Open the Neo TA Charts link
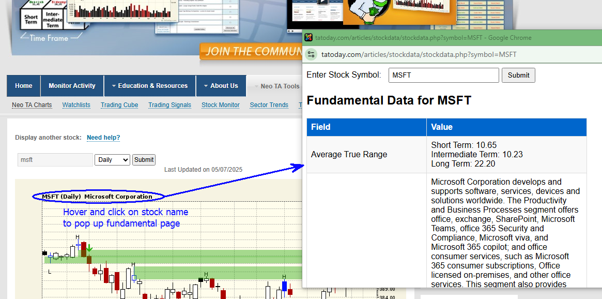 click(32, 105)
